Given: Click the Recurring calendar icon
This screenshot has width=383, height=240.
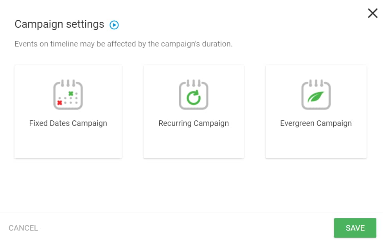Looking at the screenshot, I should [194, 95].
